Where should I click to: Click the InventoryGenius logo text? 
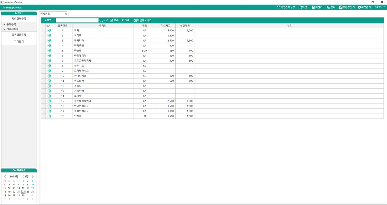12,8
